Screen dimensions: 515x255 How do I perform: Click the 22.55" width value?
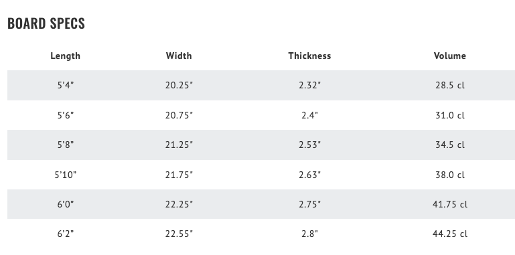179,234
